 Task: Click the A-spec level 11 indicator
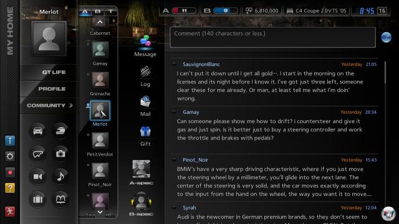(180, 11)
